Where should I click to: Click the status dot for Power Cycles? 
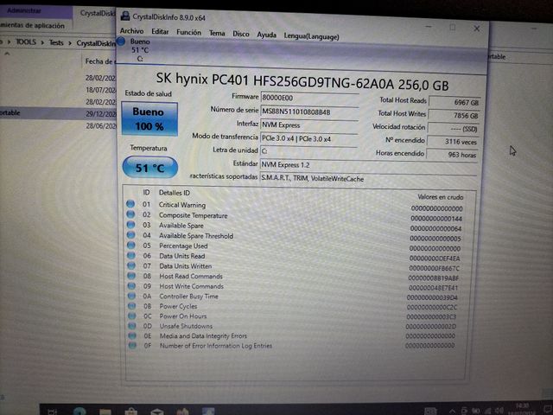[132, 305]
